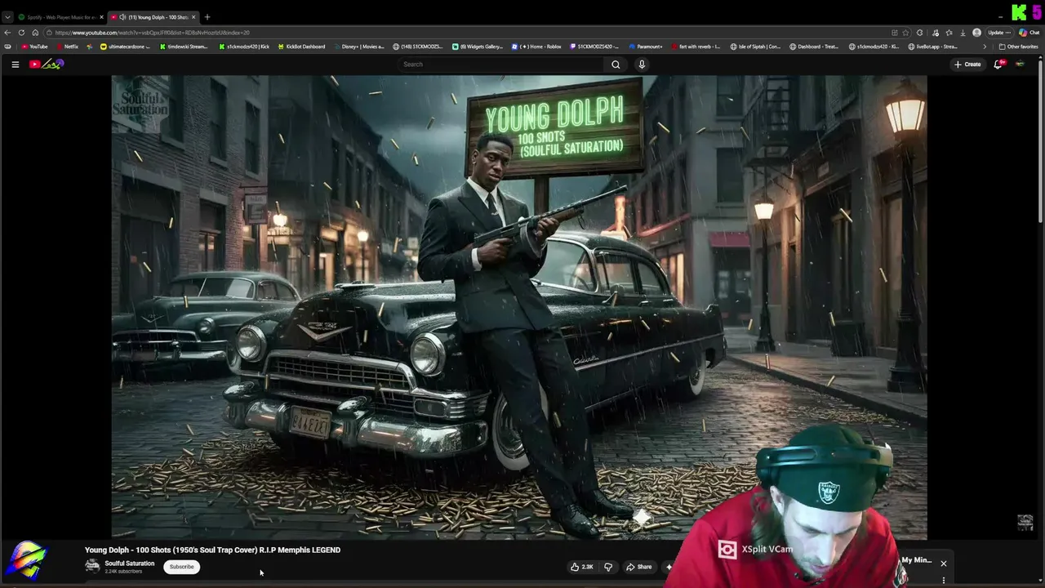The image size is (1045, 588).
Task: Click the YouTube search input field
Action: [502, 65]
